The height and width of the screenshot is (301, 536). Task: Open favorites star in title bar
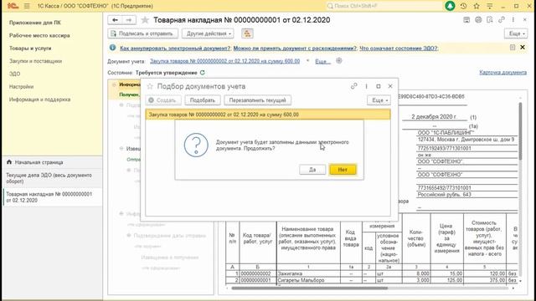(477, 6)
